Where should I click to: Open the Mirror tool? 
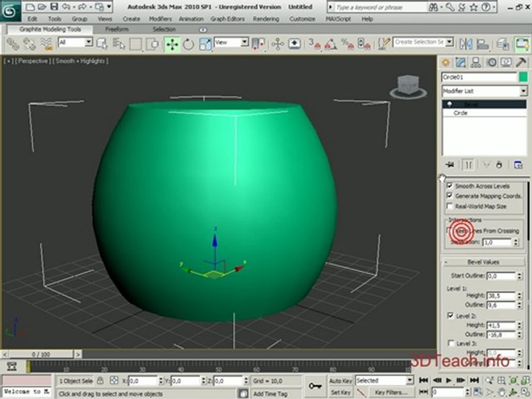click(466, 44)
